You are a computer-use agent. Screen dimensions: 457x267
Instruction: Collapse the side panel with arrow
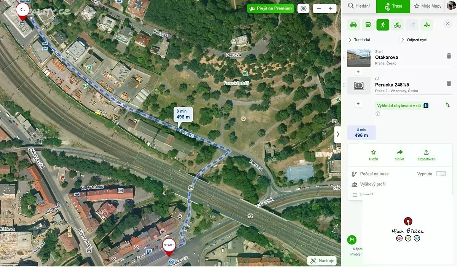click(338, 134)
